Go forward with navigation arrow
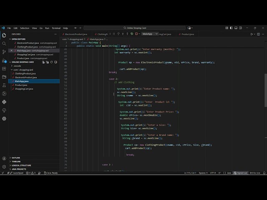The image size is (267, 200). point(80,28)
